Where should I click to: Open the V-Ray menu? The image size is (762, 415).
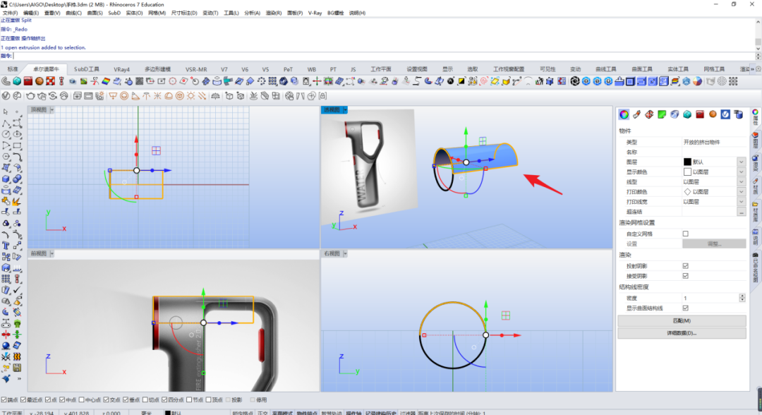(x=315, y=13)
